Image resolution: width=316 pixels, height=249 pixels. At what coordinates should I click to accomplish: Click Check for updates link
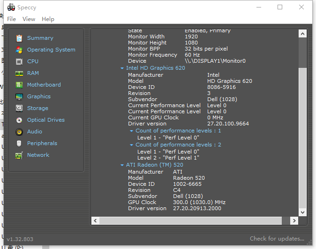pyautogui.click(x=277, y=239)
